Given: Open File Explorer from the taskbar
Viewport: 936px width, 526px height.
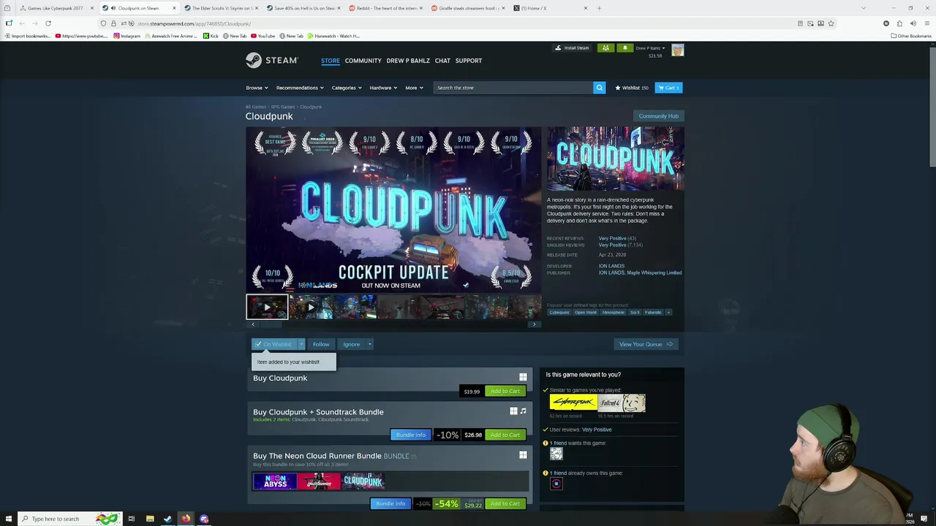Looking at the screenshot, I should [149, 519].
